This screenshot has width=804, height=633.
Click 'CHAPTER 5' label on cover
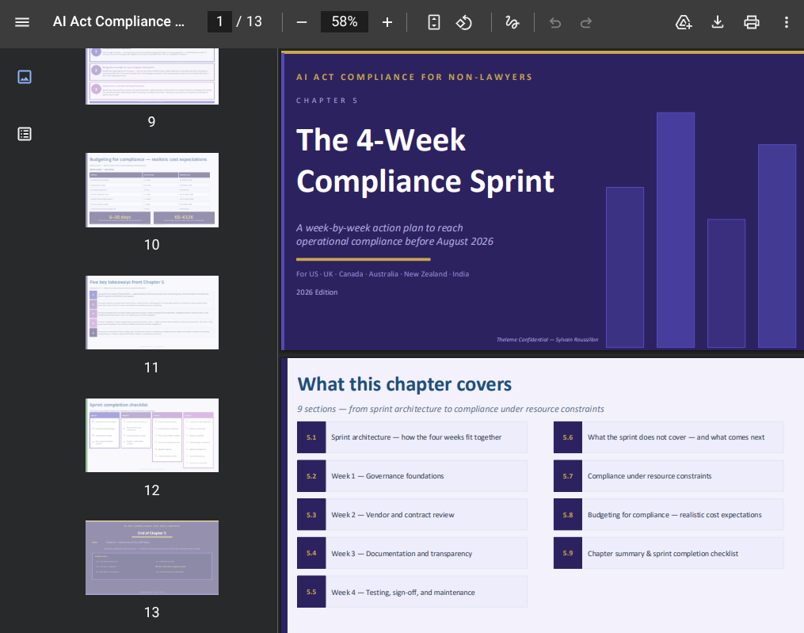coord(326,101)
